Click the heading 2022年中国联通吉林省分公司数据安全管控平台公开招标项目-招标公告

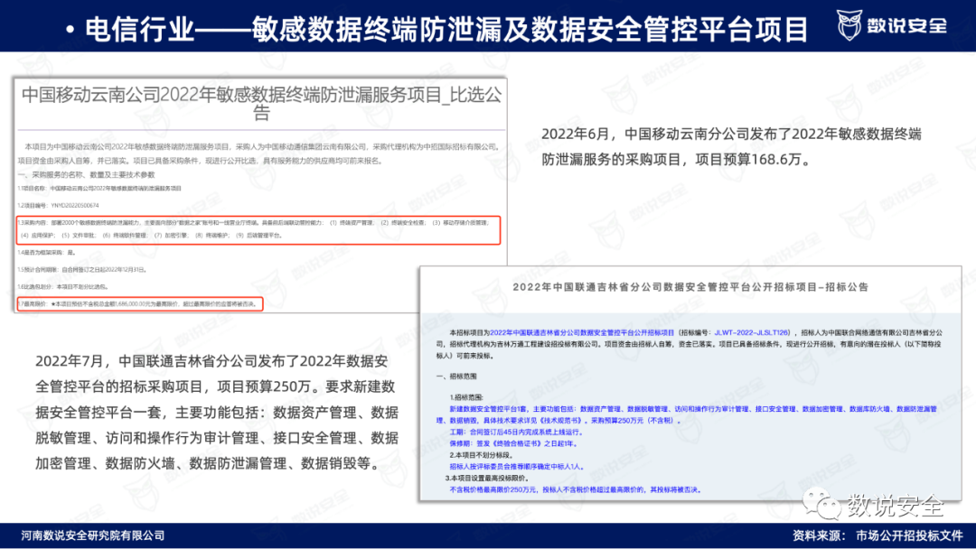click(690, 287)
